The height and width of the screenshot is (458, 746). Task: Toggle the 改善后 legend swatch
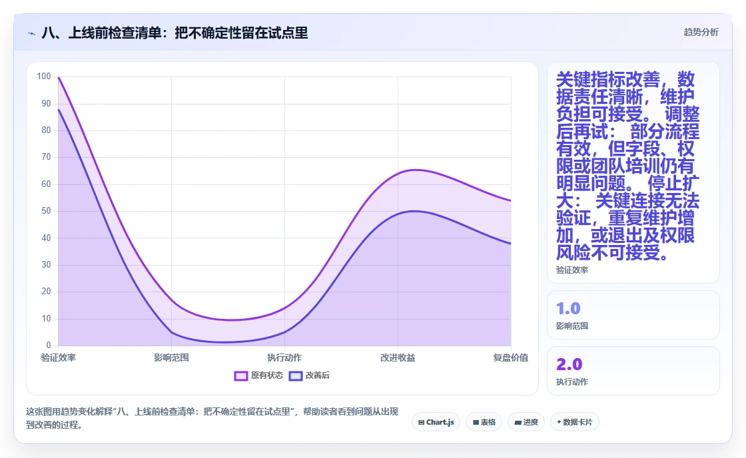(x=296, y=375)
